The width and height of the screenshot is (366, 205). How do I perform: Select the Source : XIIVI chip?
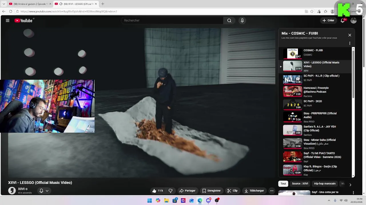point(300,184)
